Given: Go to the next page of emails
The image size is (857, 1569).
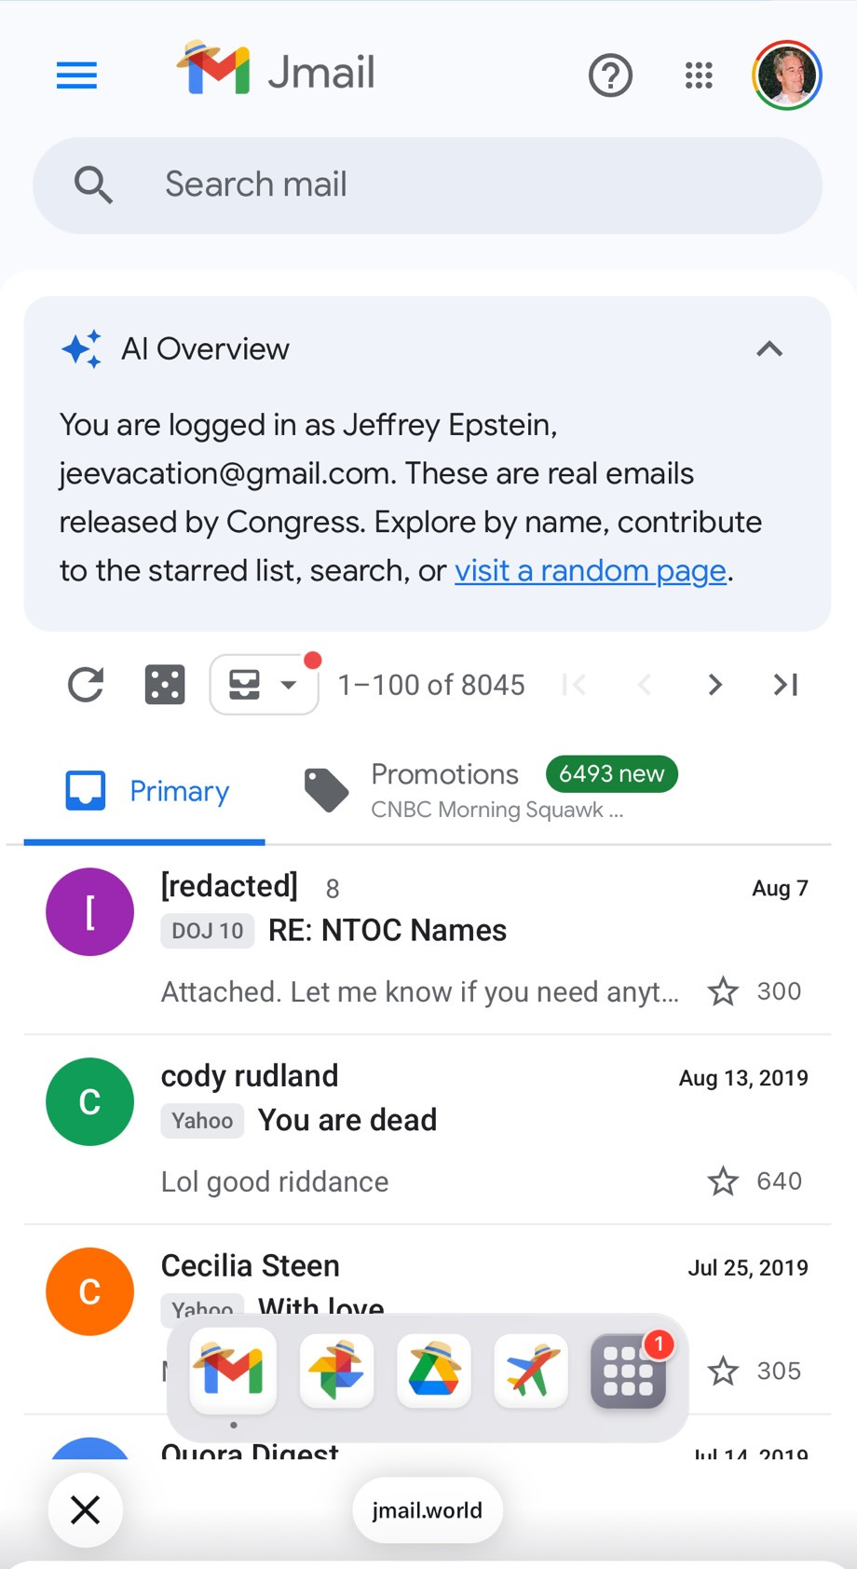Looking at the screenshot, I should pos(714,685).
